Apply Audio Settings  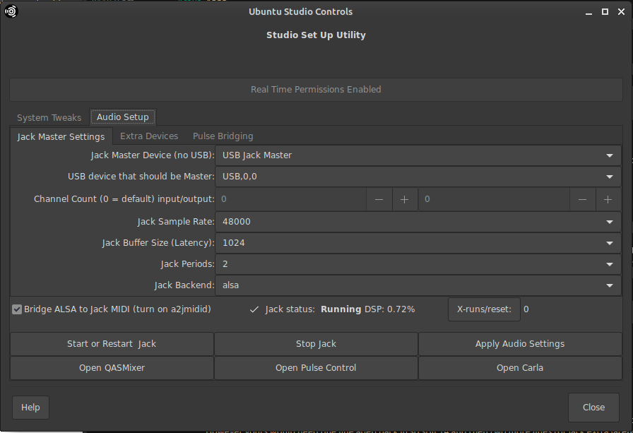pyautogui.click(x=520, y=344)
